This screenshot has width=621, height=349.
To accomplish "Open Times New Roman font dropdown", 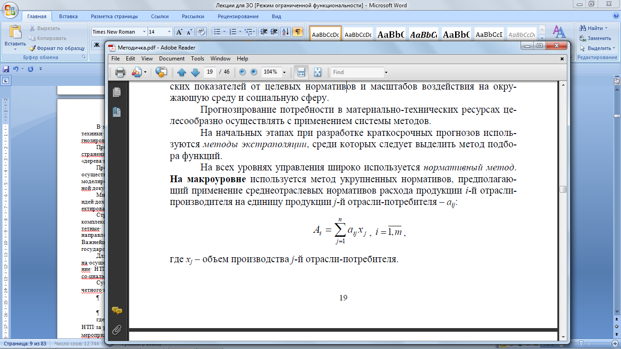I will 144,32.
